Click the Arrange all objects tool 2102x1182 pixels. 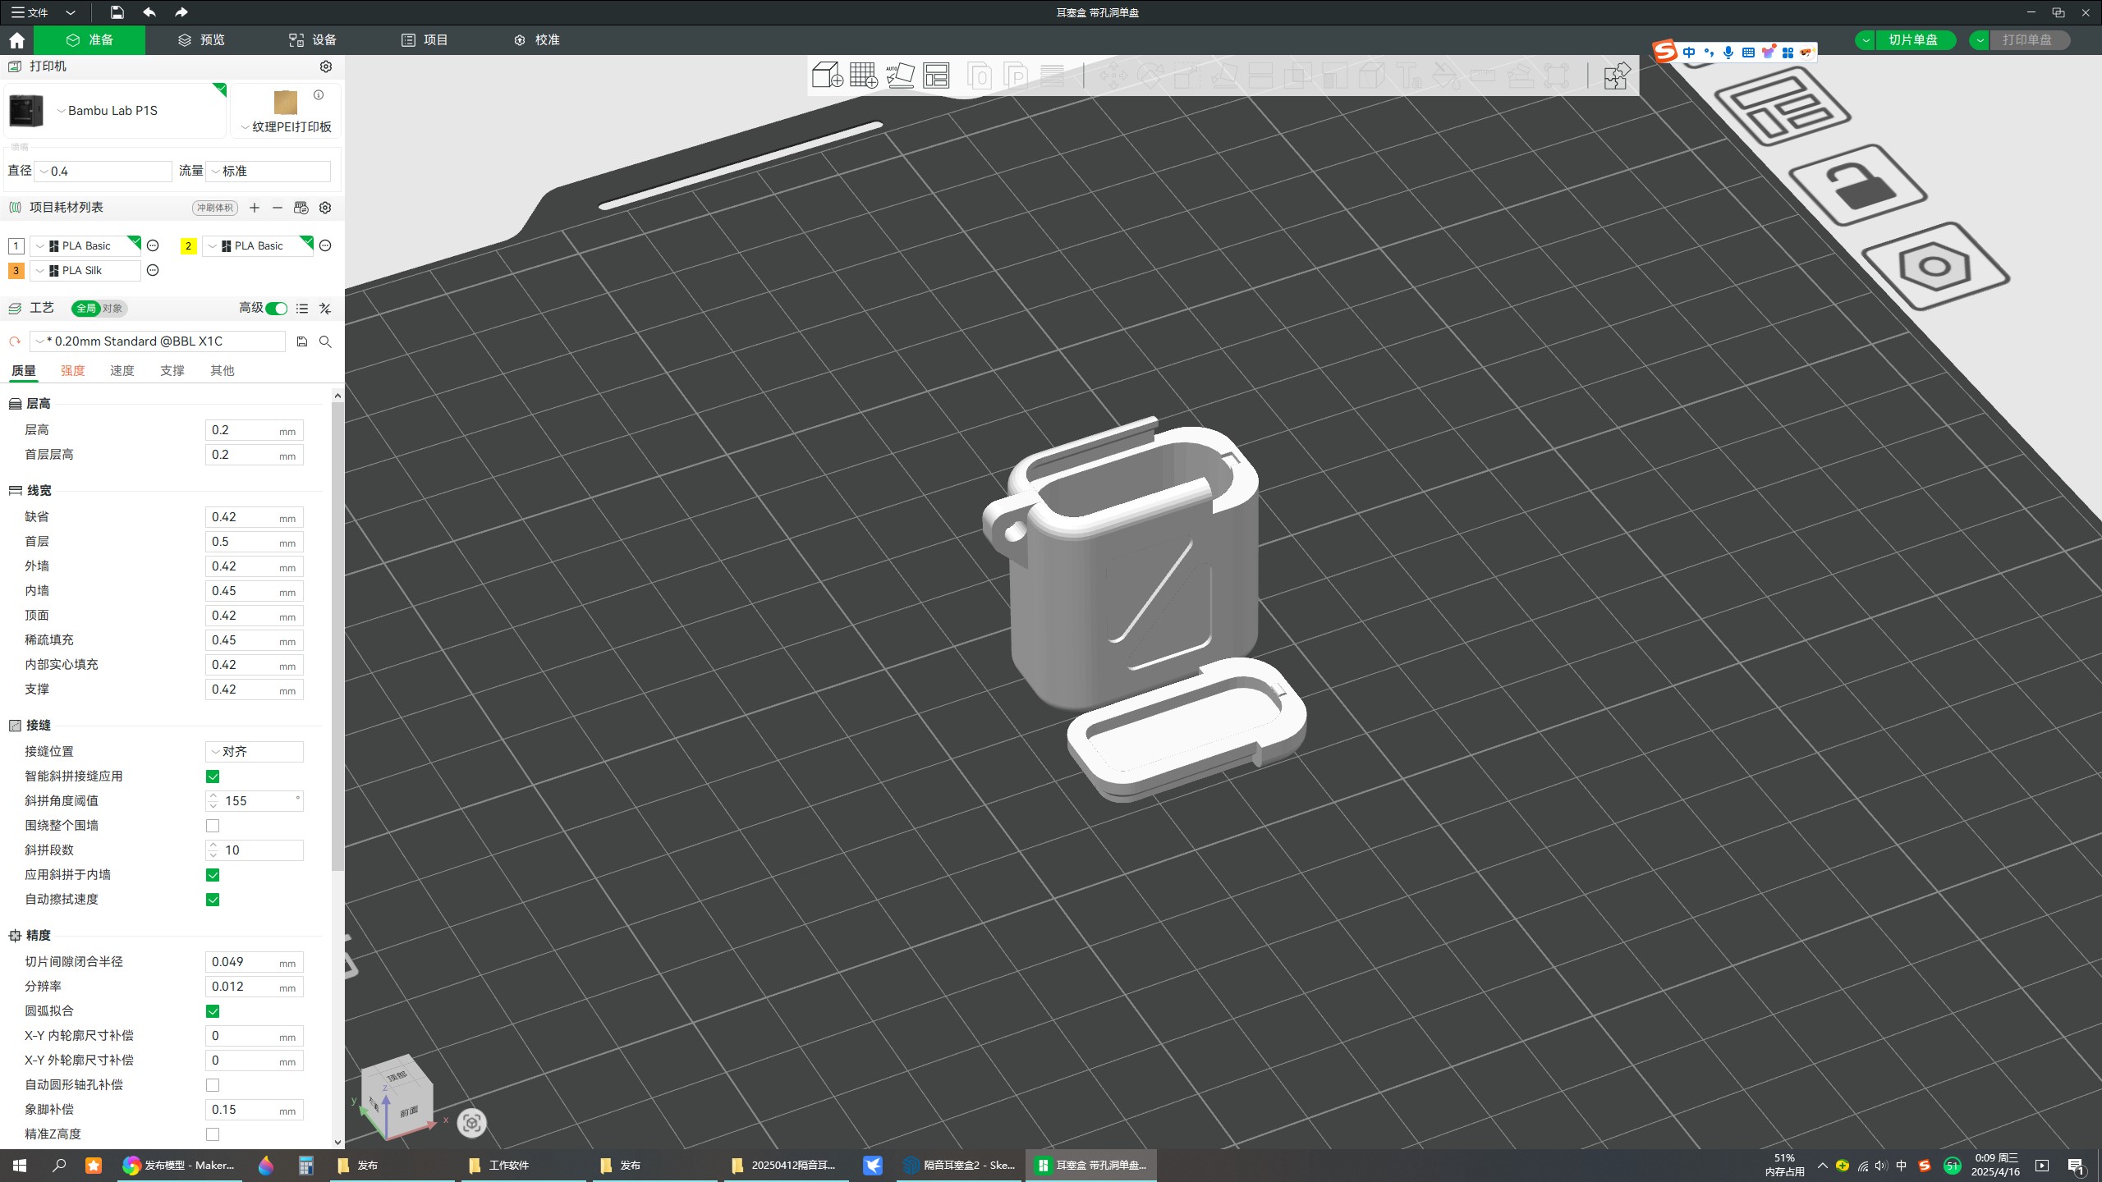coord(936,76)
